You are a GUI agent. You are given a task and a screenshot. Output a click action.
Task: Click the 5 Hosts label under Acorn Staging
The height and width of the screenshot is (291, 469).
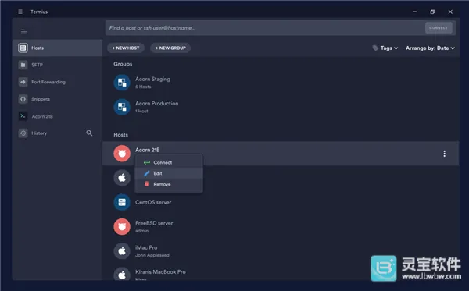click(143, 87)
